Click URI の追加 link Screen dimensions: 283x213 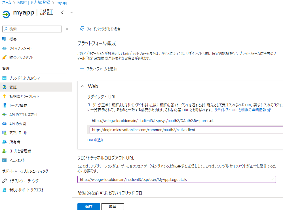(96, 140)
